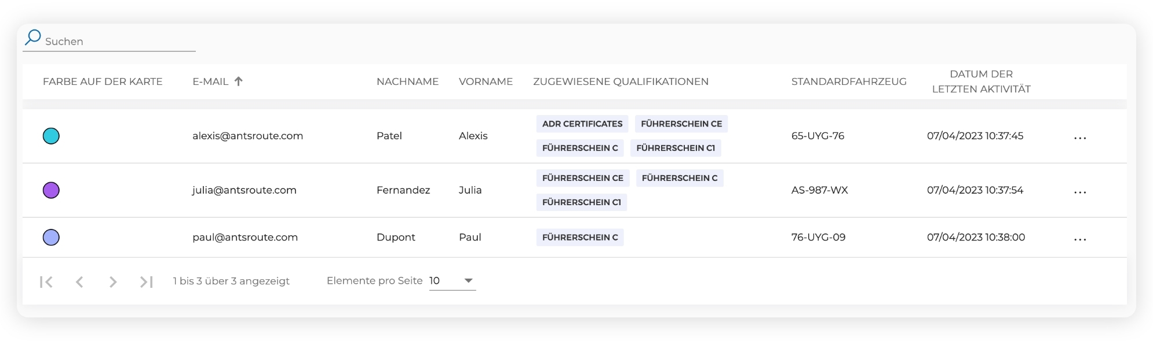Go to the first page of results

pyautogui.click(x=46, y=282)
